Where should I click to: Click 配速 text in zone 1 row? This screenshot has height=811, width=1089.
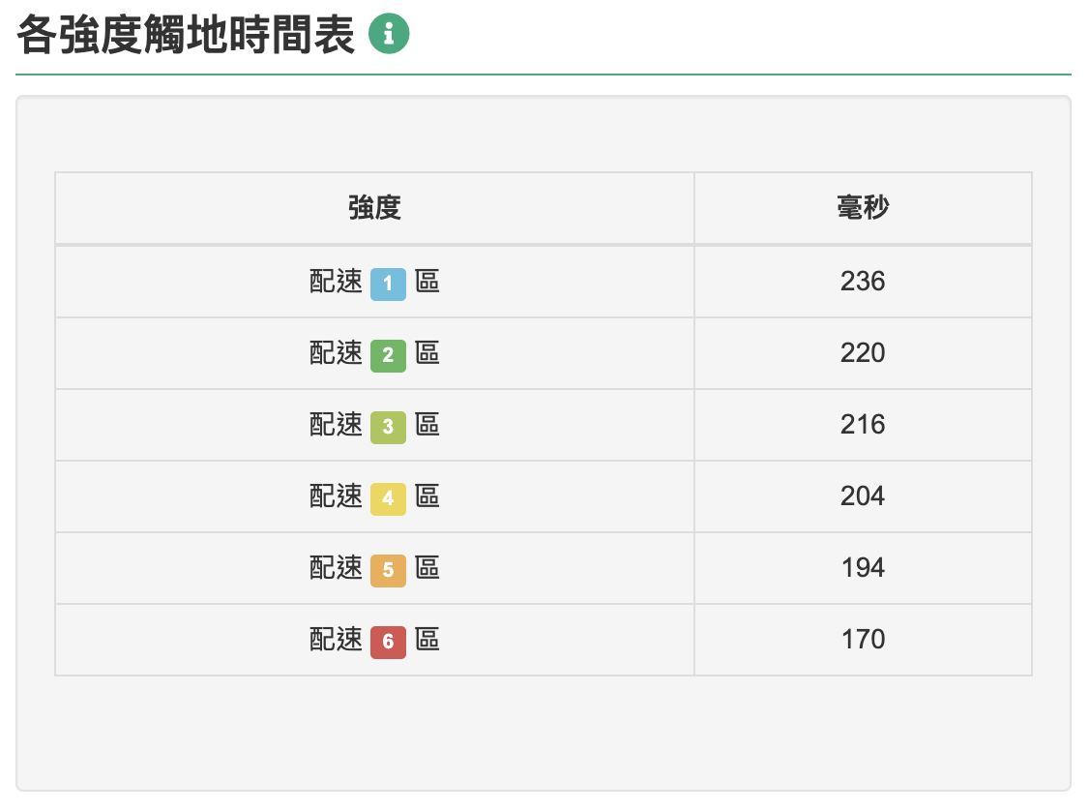pyautogui.click(x=336, y=282)
